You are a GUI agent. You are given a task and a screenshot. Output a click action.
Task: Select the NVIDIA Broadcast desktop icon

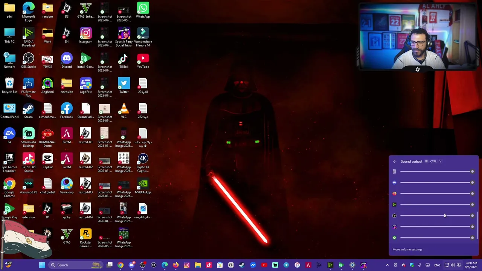click(28, 37)
